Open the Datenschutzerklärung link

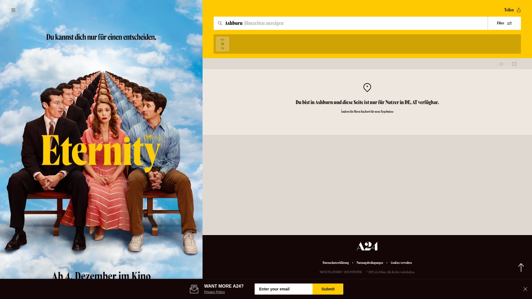pos(336,263)
